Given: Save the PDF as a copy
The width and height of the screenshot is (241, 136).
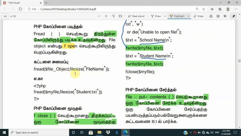Looking at the screenshot, I should click(225, 16).
